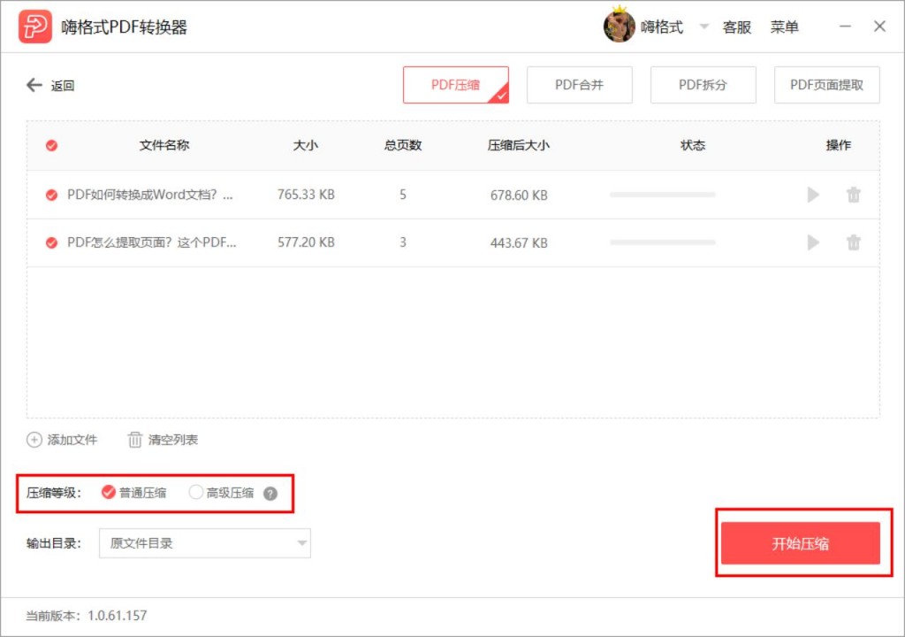The width and height of the screenshot is (905, 637).
Task: Toggle the select-all checkbox in table header
Action: tap(51, 146)
